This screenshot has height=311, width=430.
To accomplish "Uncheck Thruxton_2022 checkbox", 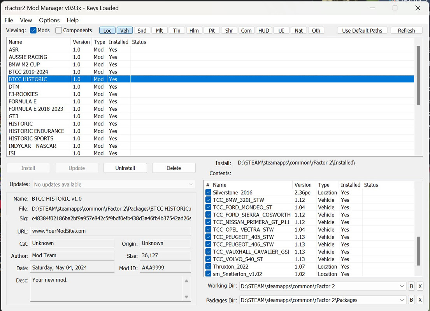I will coord(208,266).
